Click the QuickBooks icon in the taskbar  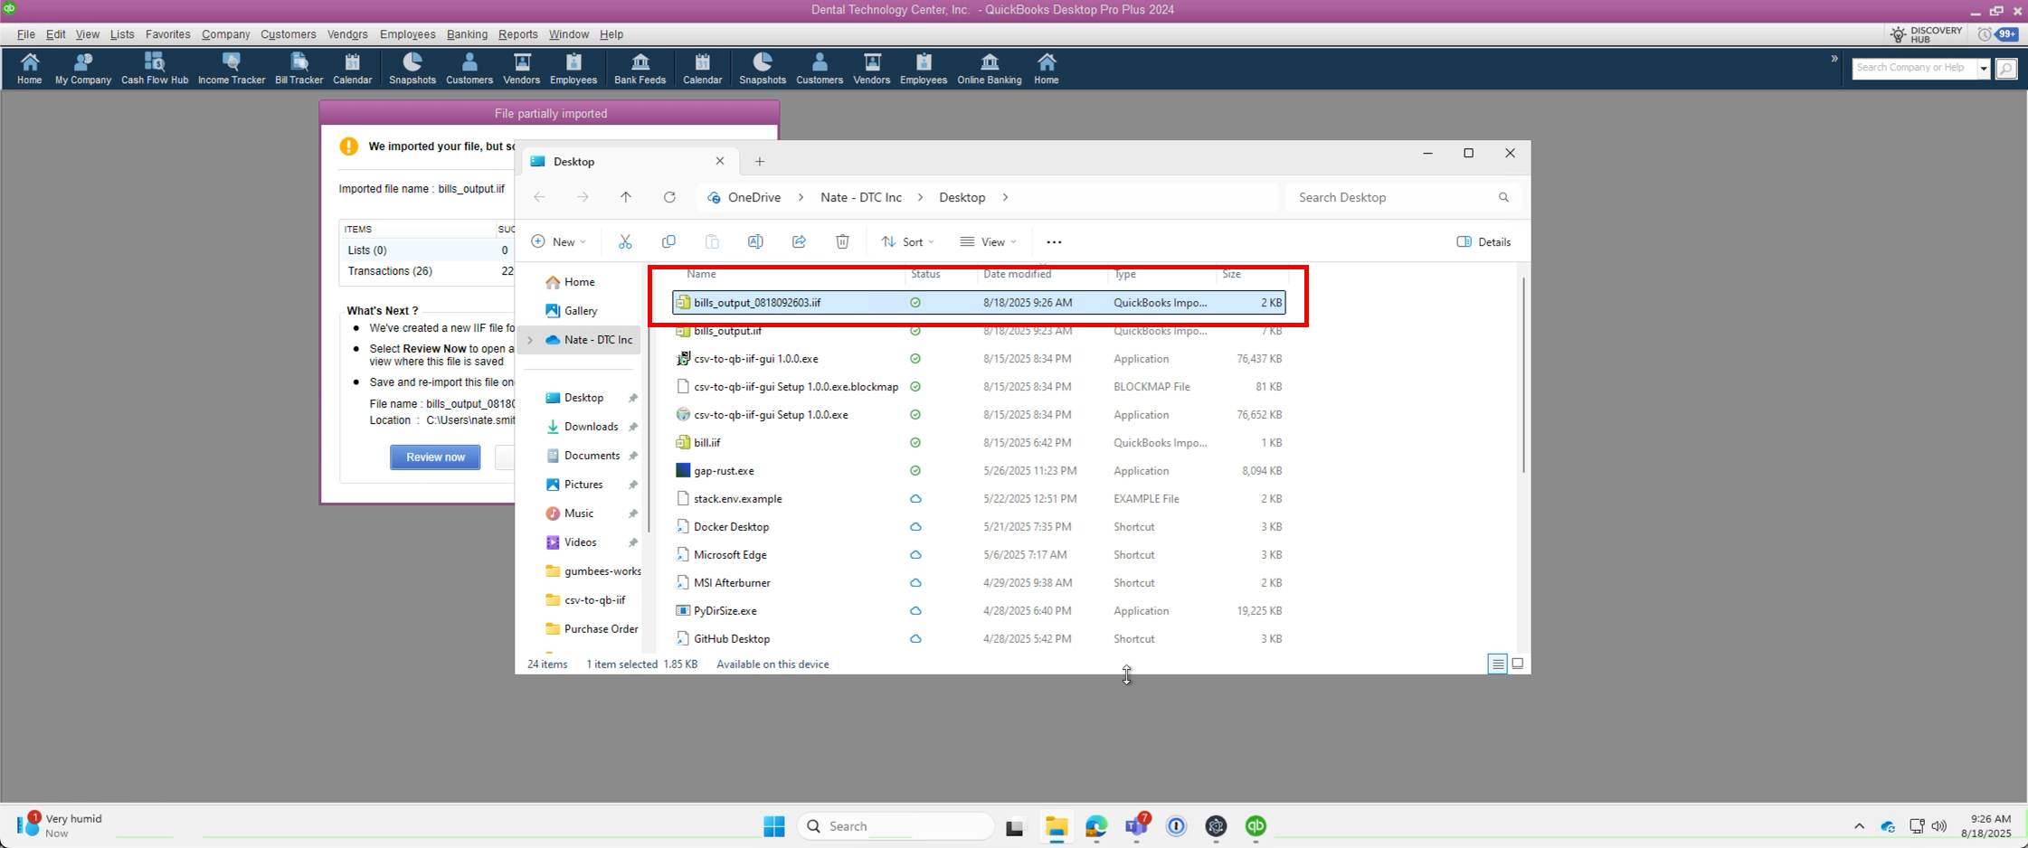[1256, 825]
